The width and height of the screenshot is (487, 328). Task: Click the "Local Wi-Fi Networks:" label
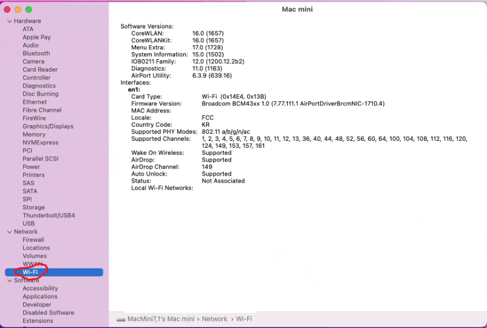coord(162,188)
